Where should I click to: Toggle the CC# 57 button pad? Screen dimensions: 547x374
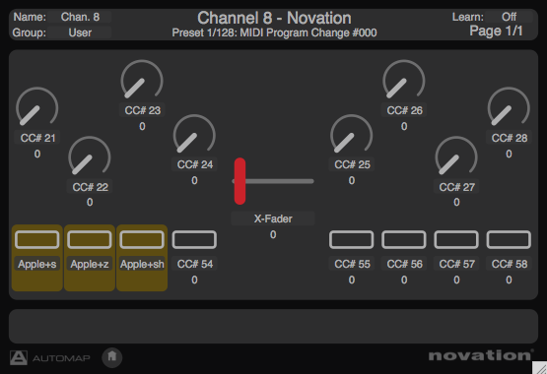click(456, 239)
